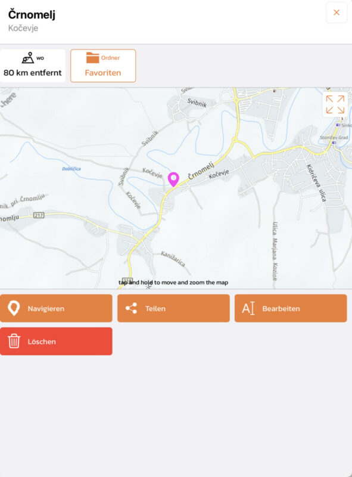
Task: Click the trash can icon in Löschen
Action: [14, 341]
